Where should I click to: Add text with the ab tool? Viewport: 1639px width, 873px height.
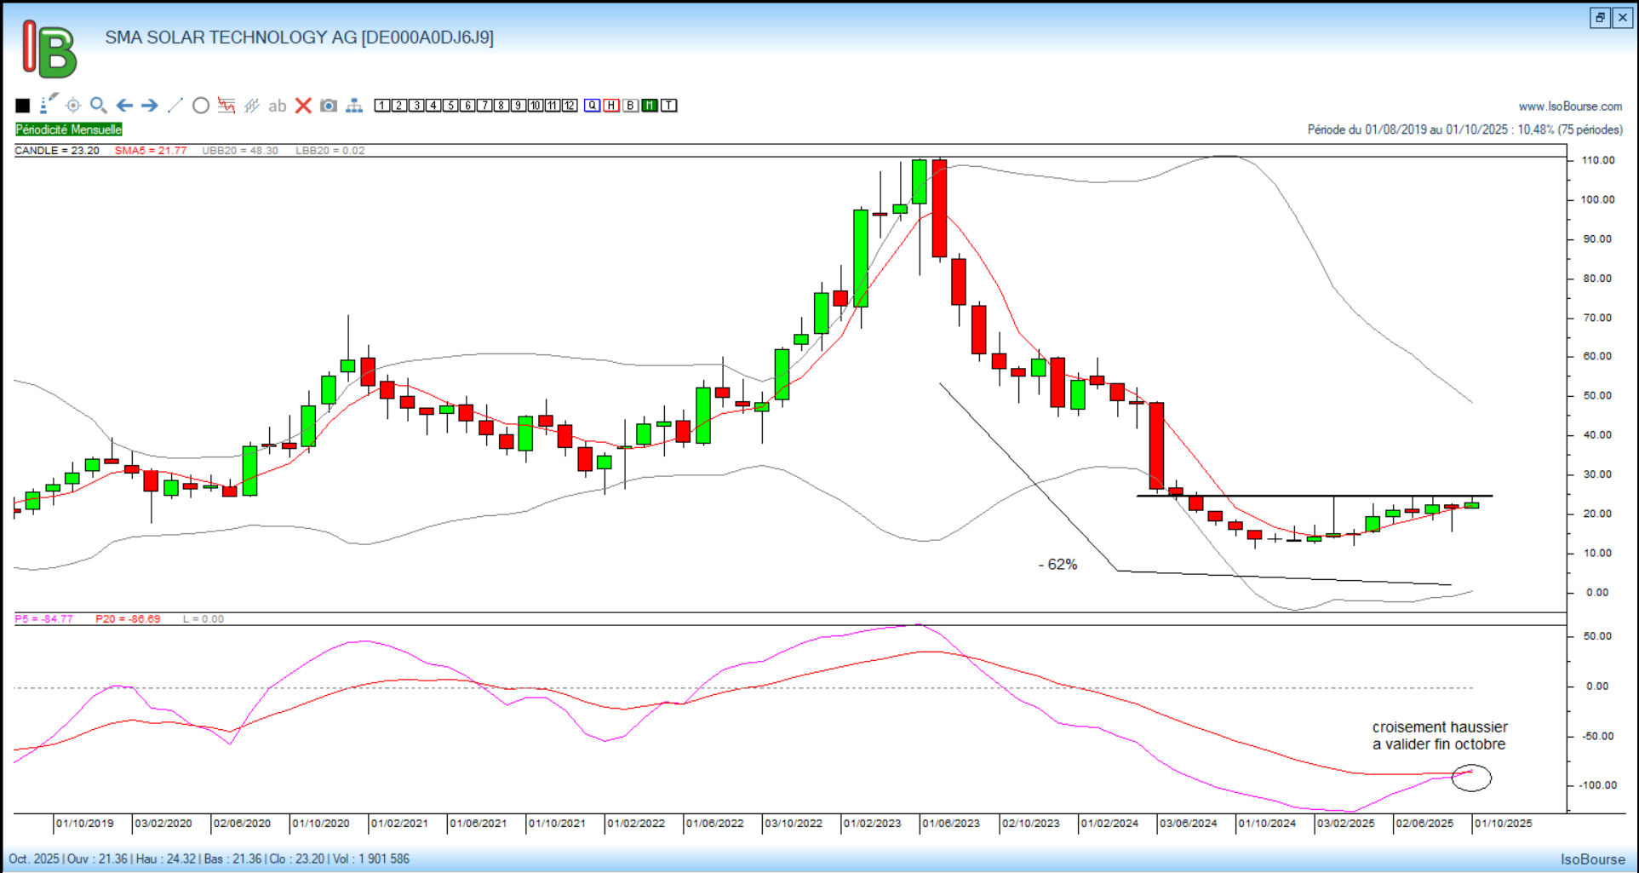277,106
